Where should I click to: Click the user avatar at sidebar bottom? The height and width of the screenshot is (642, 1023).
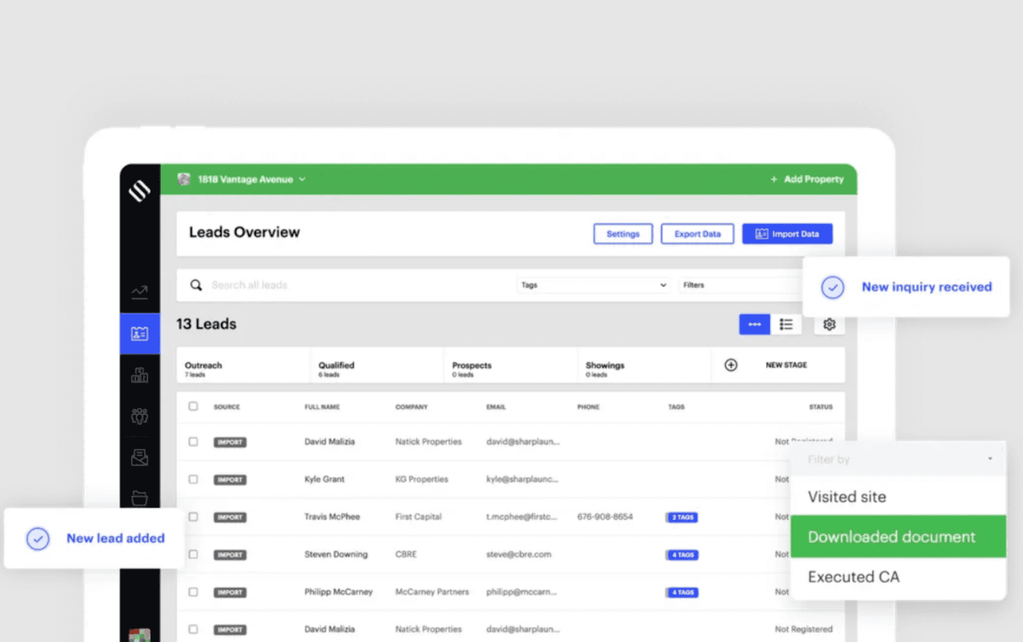point(139,635)
